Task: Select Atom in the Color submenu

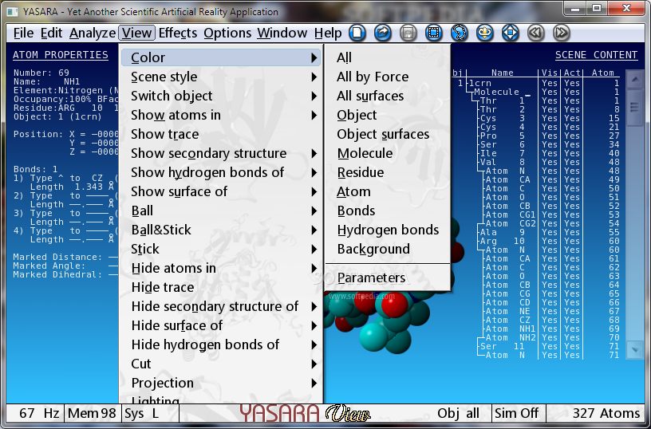Action: point(388,191)
